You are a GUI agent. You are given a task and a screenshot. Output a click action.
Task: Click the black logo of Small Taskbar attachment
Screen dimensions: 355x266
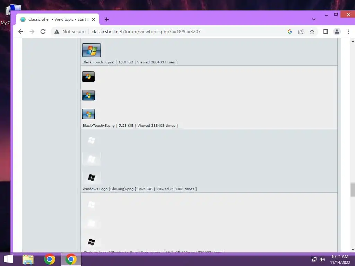point(92,242)
